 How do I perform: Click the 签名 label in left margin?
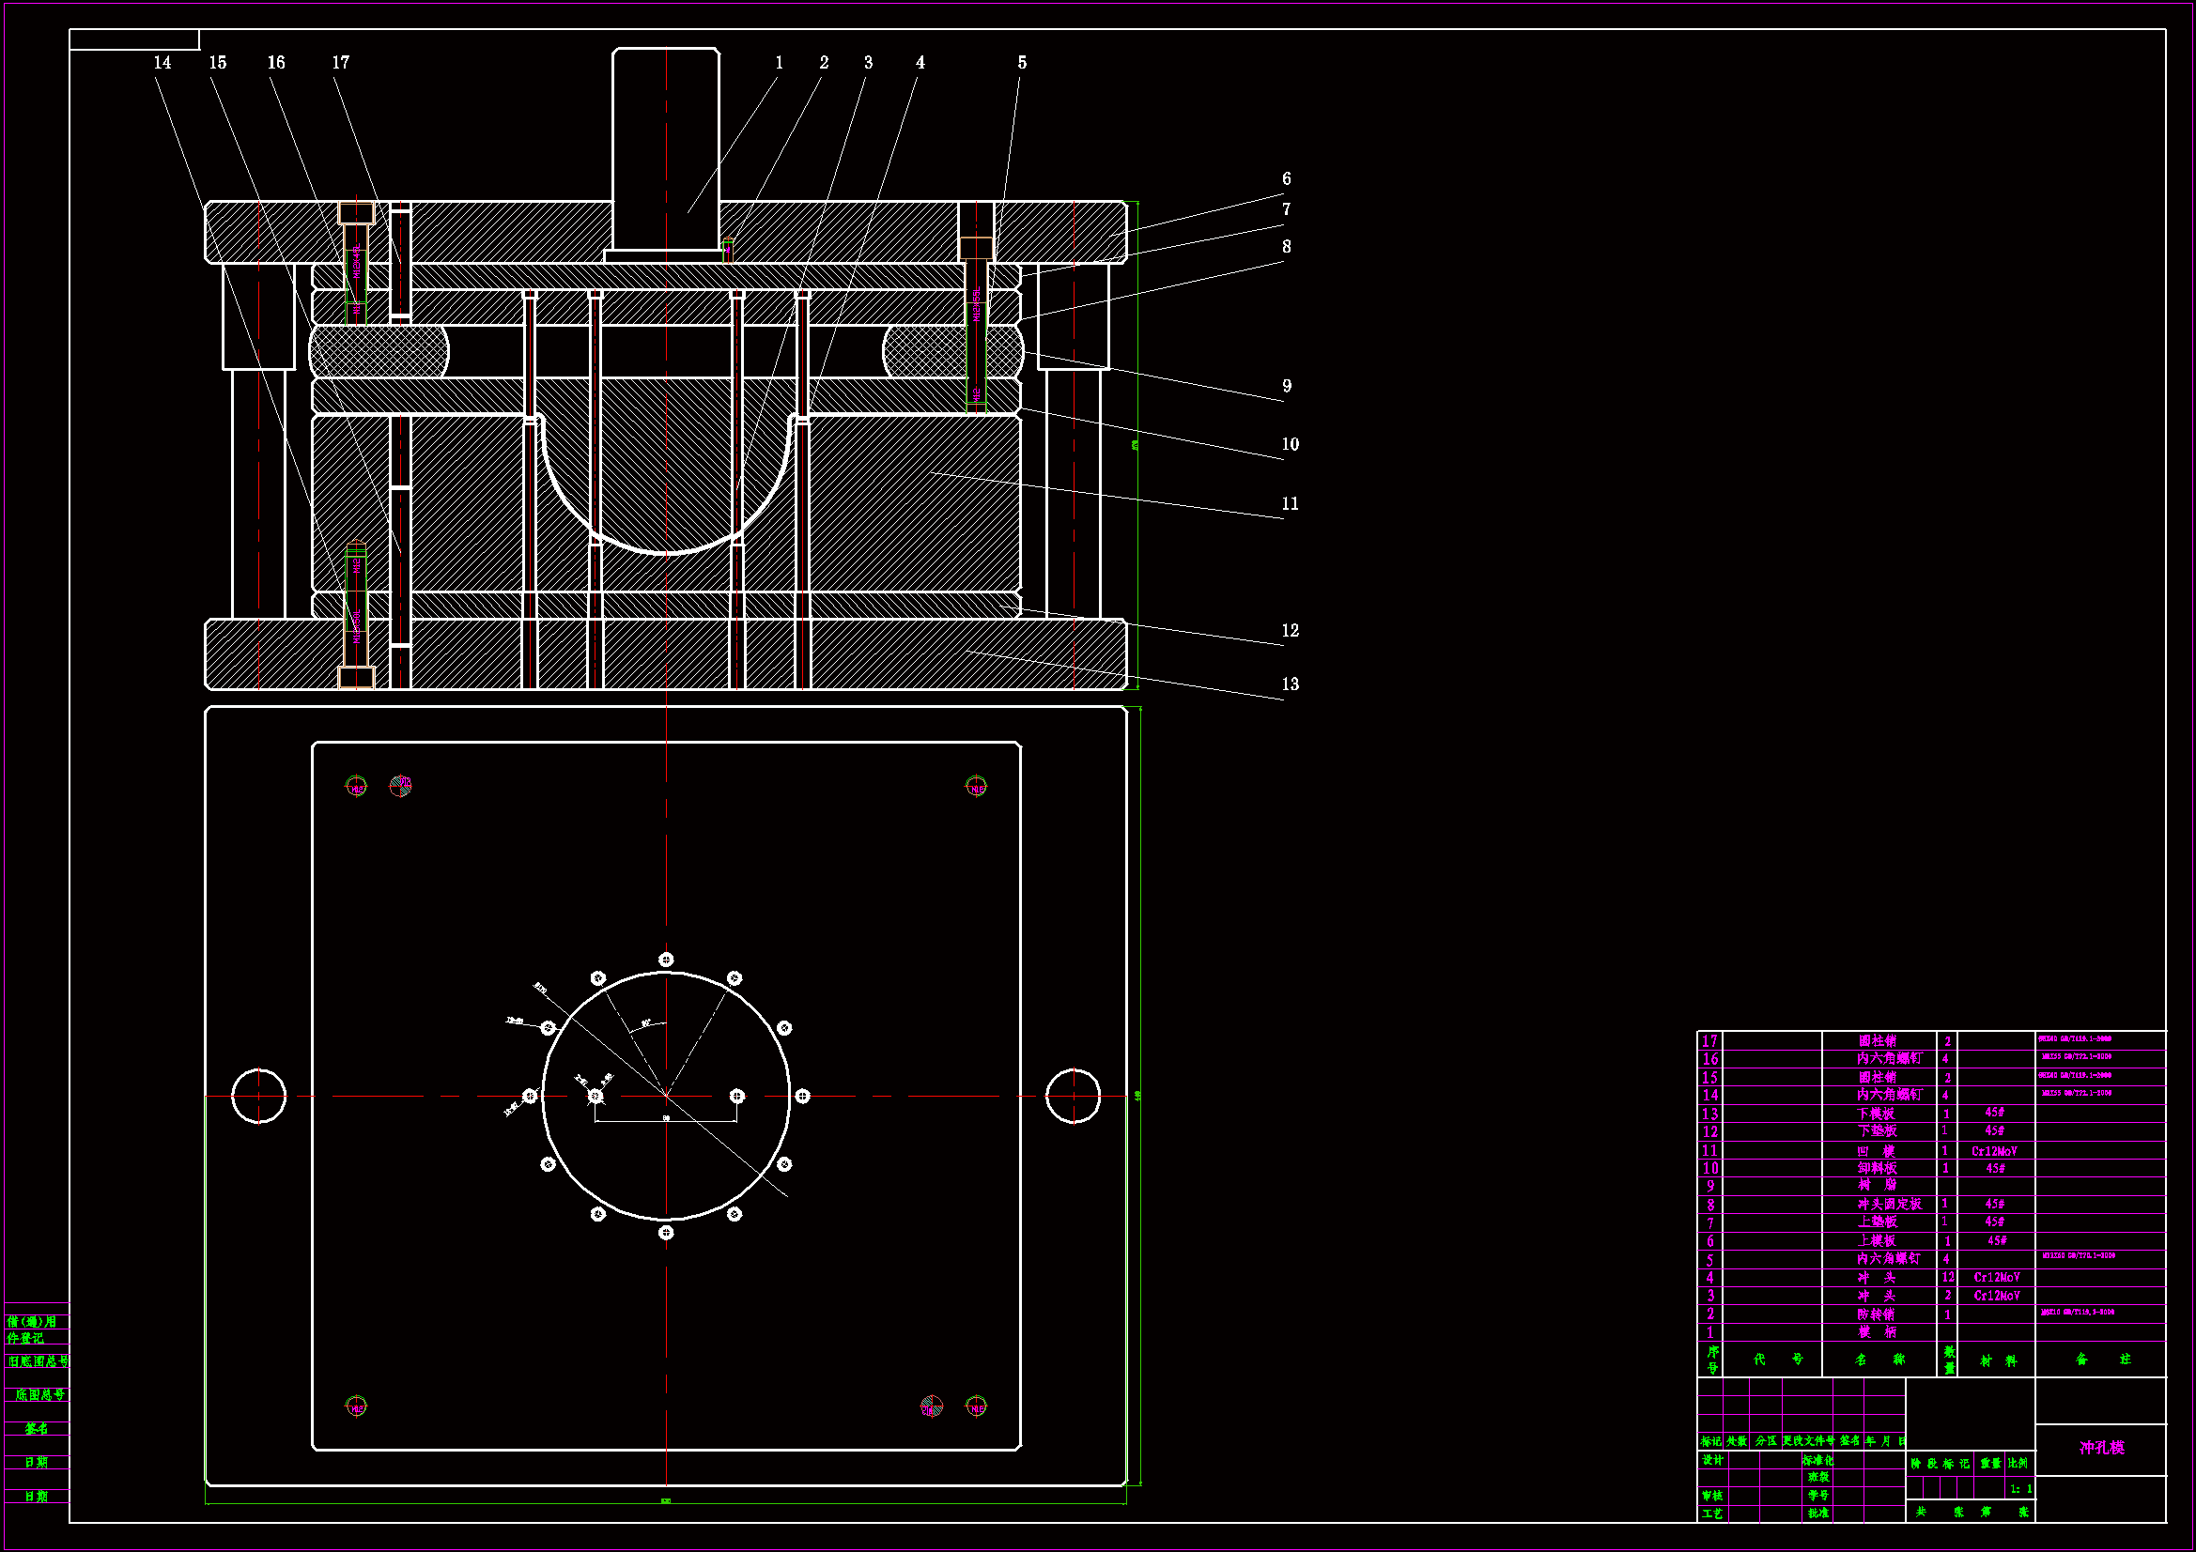click(x=37, y=1429)
